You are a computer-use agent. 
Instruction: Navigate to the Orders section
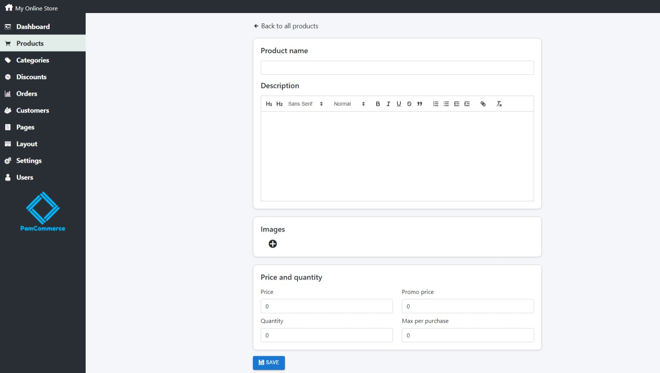click(26, 94)
